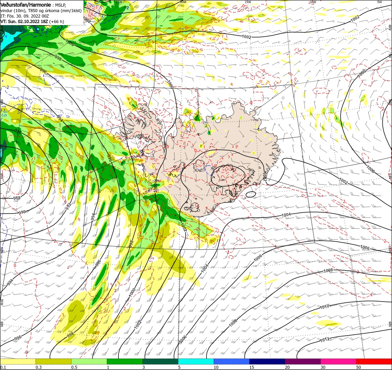The image size is (392, 370).
Task: Click the legend value '30'
Action: click(323, 367)
